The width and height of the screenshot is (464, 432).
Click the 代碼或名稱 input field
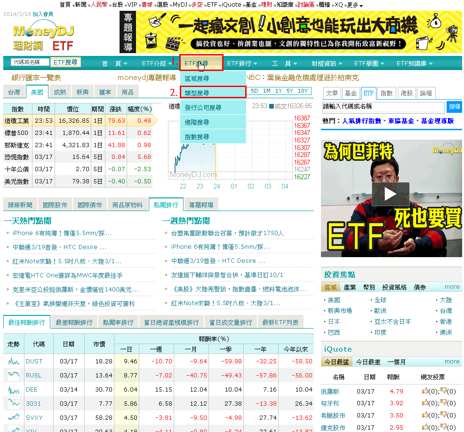coord(30,62)
